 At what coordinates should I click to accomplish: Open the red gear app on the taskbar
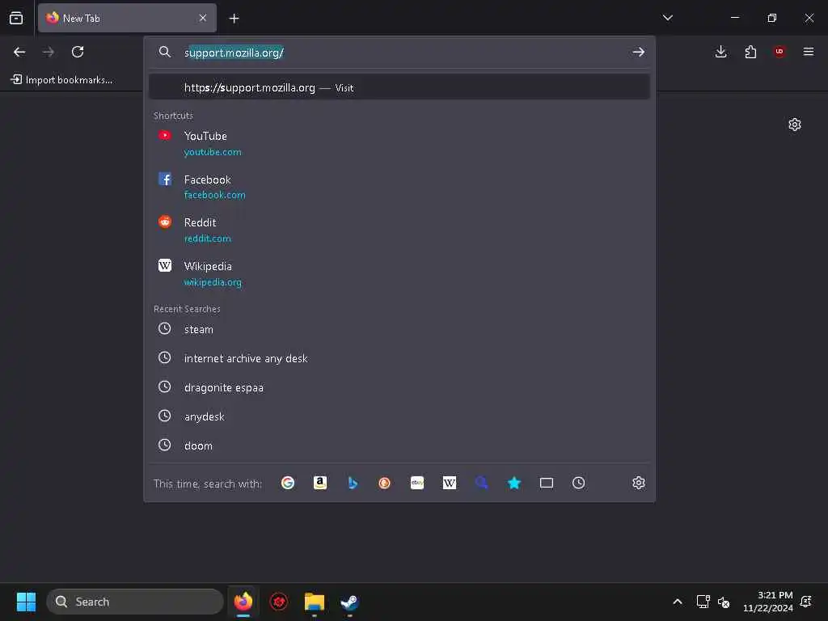(x=279, y=602)
